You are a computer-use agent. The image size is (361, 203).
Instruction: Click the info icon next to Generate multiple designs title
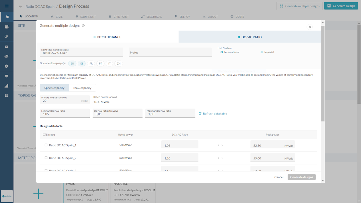[83, 26]
